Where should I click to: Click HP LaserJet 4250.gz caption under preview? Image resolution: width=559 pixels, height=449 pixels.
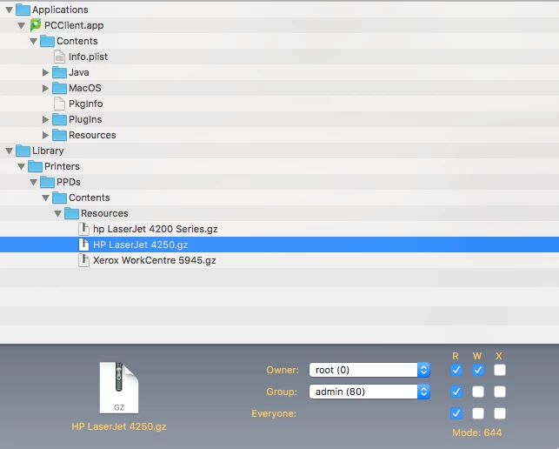point(119,426)
